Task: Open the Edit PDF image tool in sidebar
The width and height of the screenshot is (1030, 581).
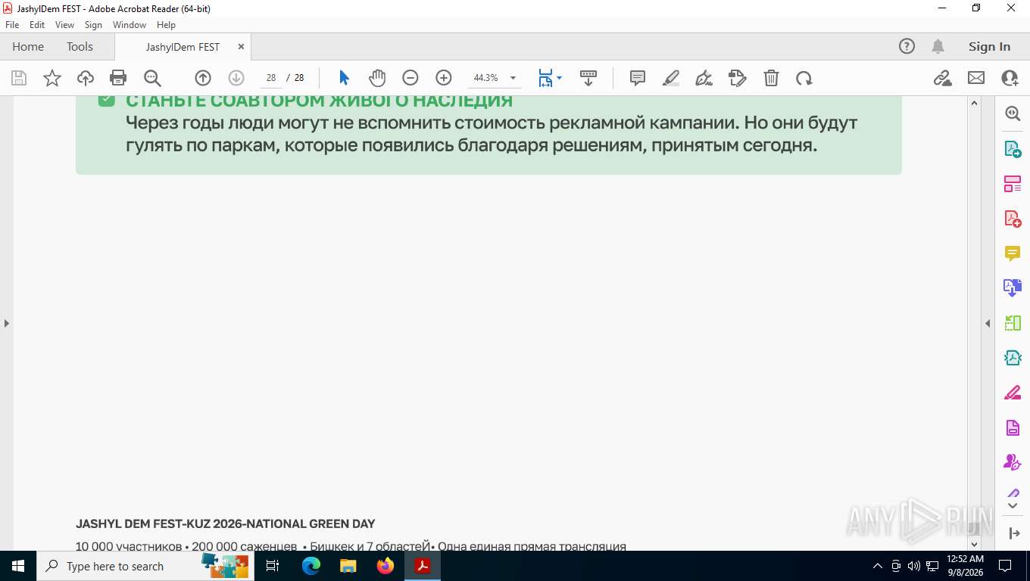Action: (1013, 358)
